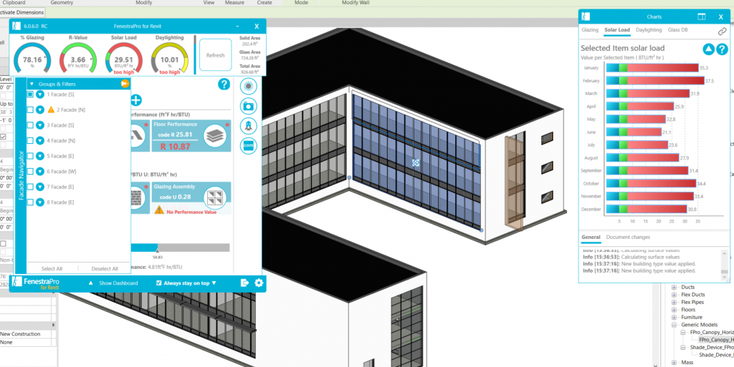The image size is (734, 367).
Task: Select the General log tab
Action: [x=591, y=238]
